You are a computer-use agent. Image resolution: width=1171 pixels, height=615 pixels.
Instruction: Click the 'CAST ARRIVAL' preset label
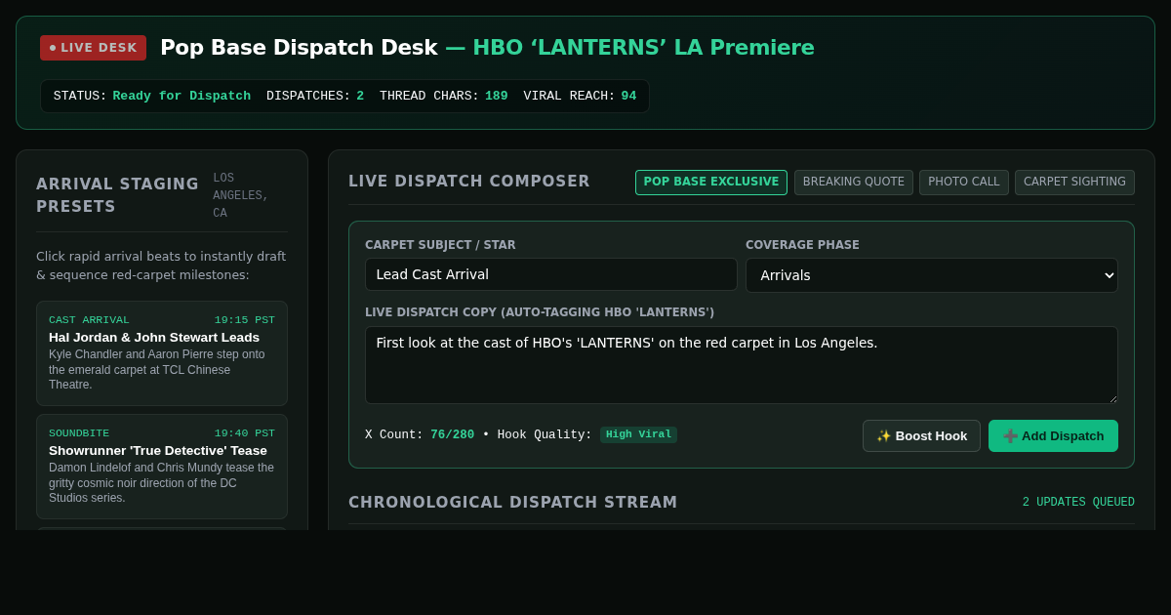pos(89,320)
